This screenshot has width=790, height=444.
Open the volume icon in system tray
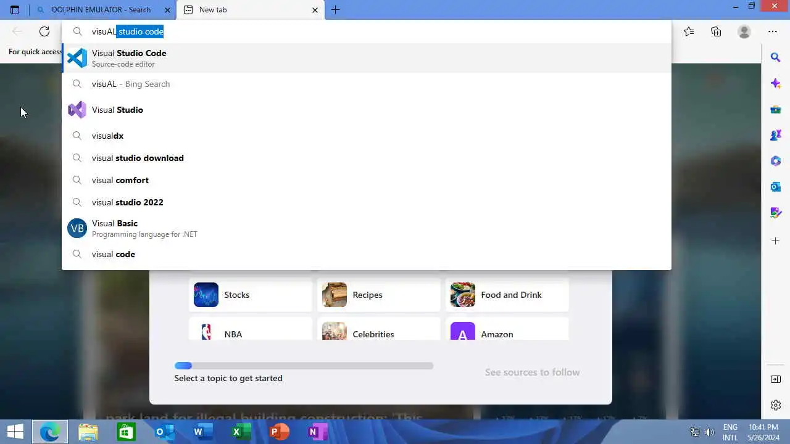[710, 432]
